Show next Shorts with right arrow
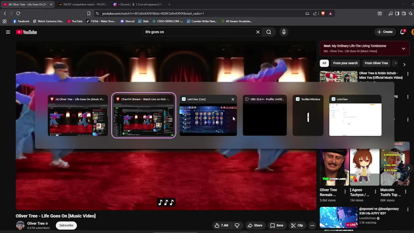 point(409,168)
